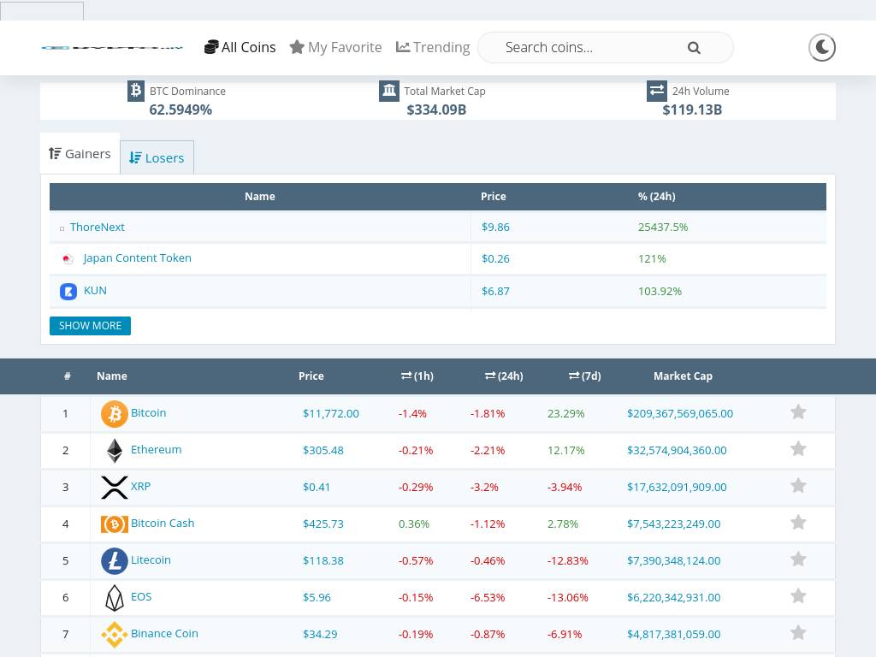Click the Litecoin logo icon
The width and height of the screenshot is (876, 657).
[x=114, y=561]
